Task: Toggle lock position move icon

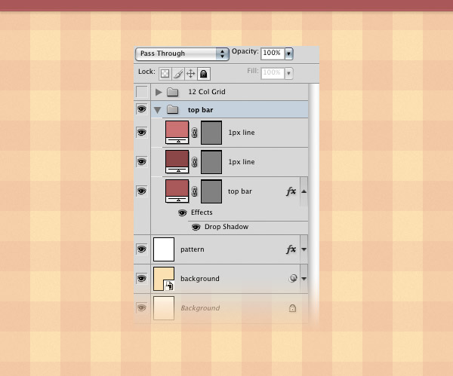Action: pos(191,74)
